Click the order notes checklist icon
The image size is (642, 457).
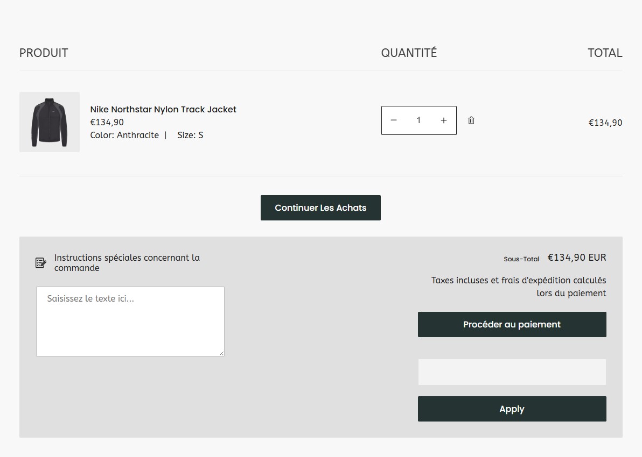point(41,262)
